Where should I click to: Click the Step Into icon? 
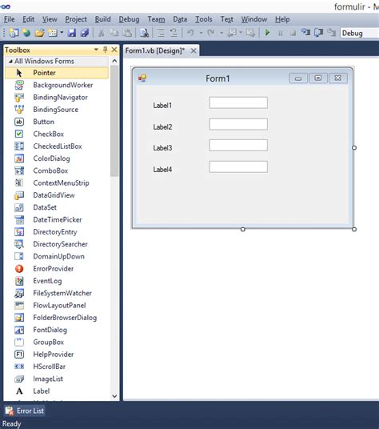305,33
